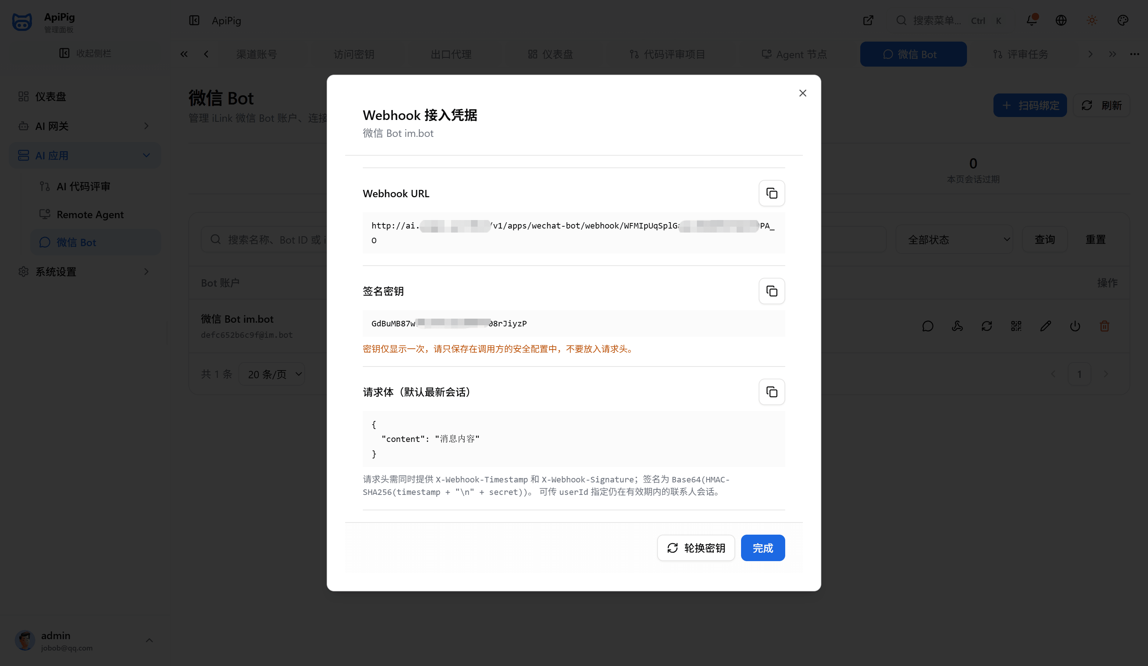Click defc652b6c9f@im.bot account ID
This screenshot has width=1148, height=666.
click(247, 335)
